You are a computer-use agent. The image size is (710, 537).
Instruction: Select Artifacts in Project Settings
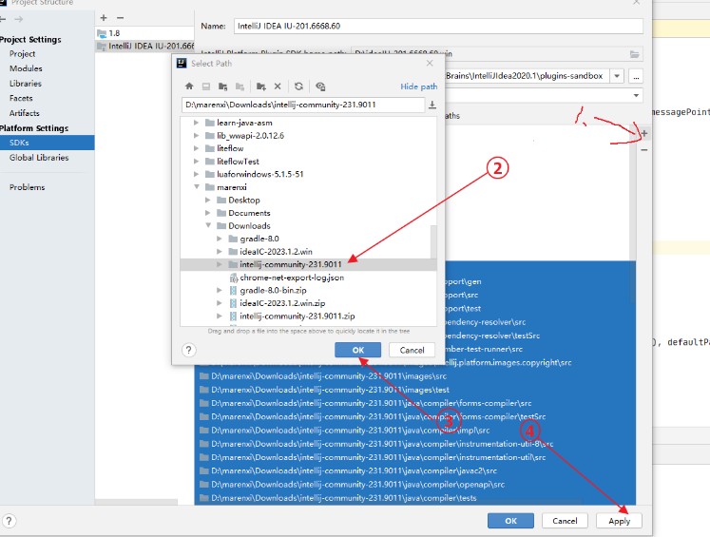click(x=25, y=113)
